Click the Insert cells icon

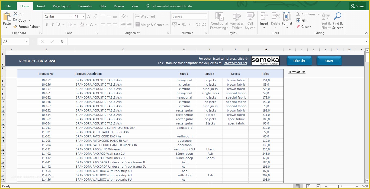(x=264, y=16)
